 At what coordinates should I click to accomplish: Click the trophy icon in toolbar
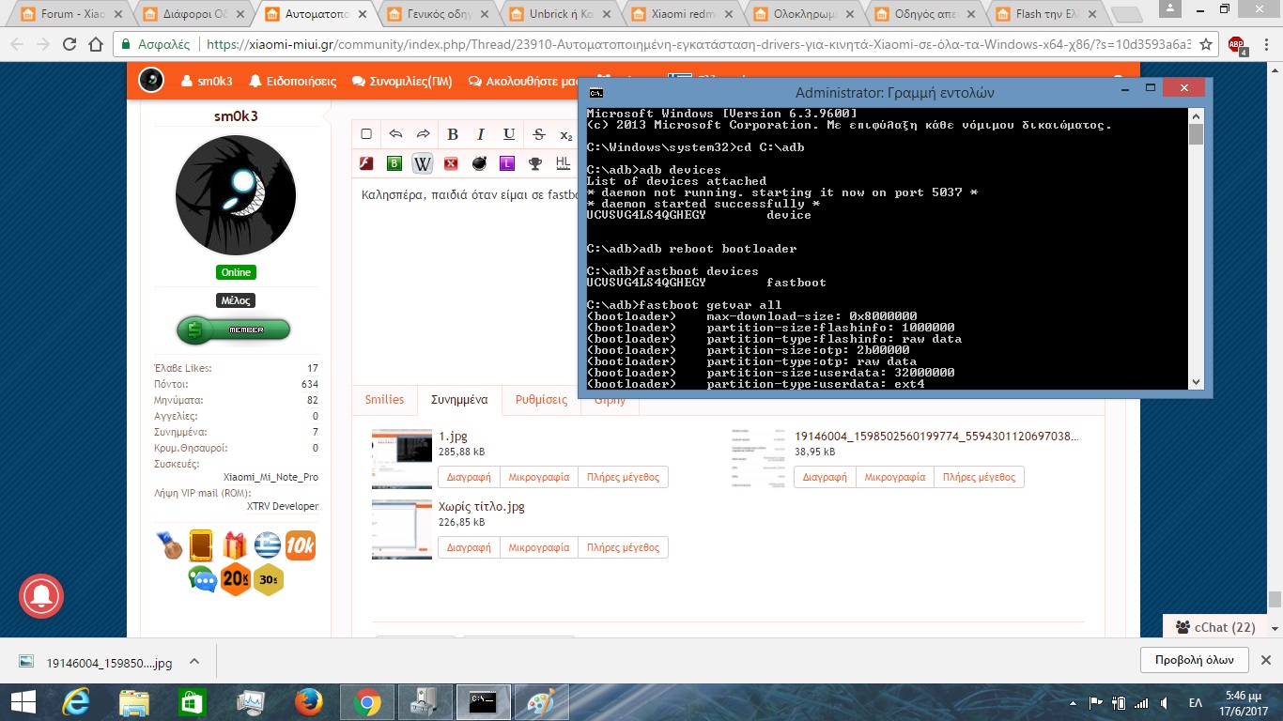534,163
